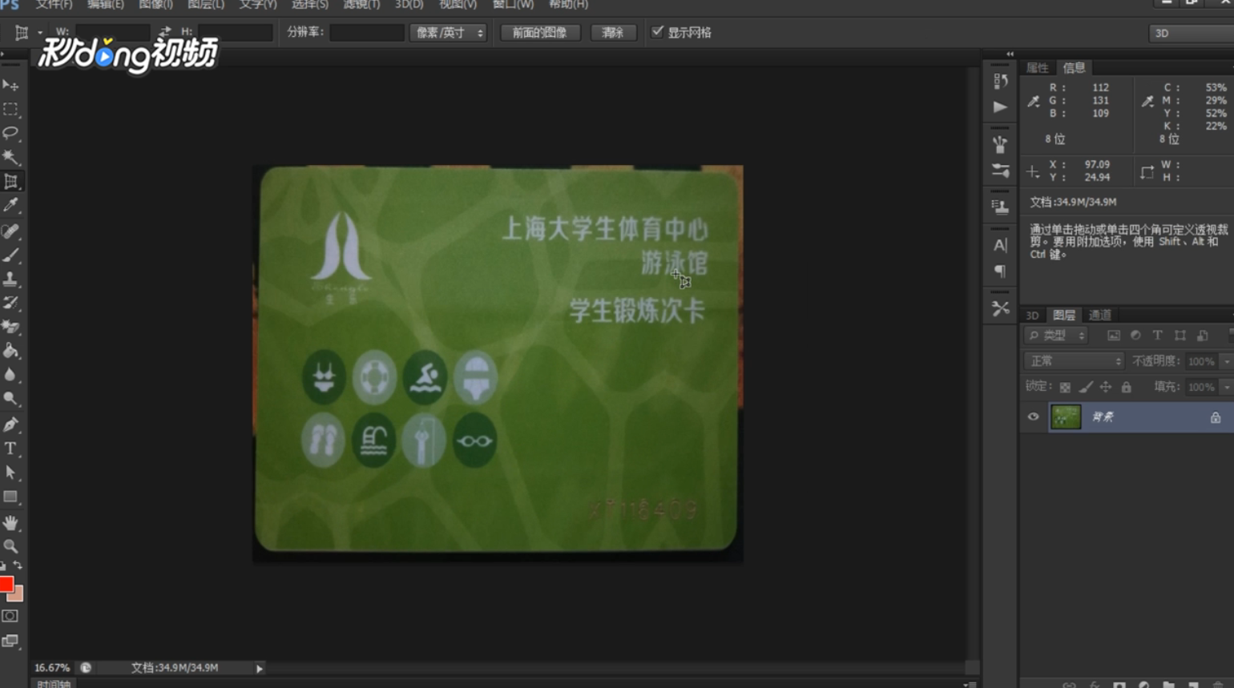The image size is (1234, 688).
Task: Open the Paragraph panel icon
Action: point(1000,271)
